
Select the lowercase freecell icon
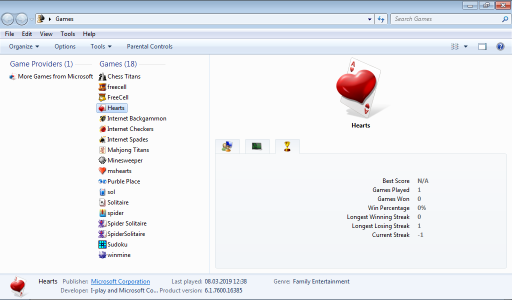[x=102, y=87]
